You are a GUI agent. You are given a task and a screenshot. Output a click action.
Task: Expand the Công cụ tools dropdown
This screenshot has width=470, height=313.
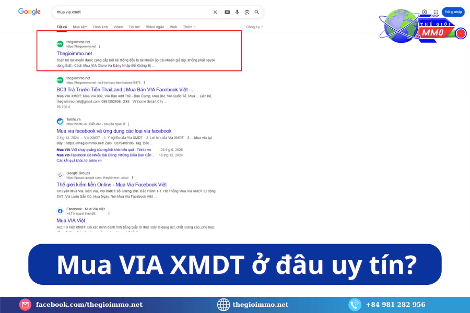(x=254, y=27)
